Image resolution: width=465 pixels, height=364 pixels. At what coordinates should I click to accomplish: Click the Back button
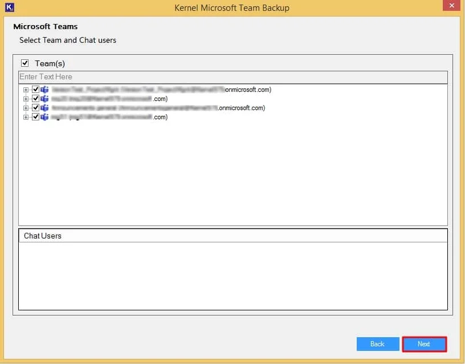[377, 344]
